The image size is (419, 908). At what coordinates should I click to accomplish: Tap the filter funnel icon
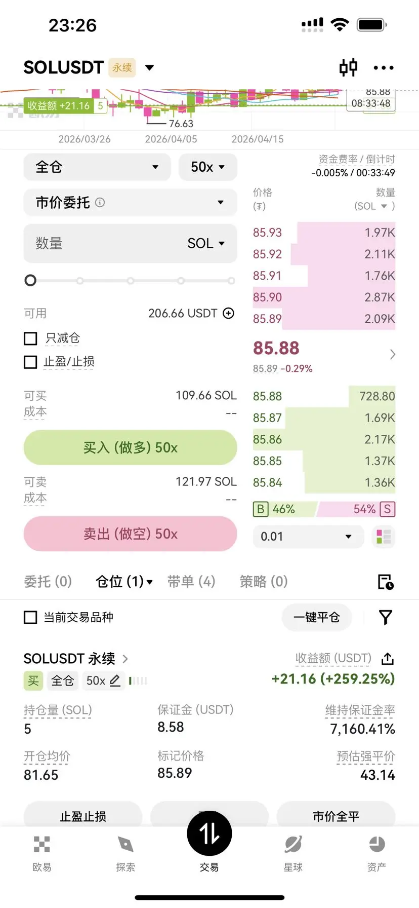[x=386, y=617]
